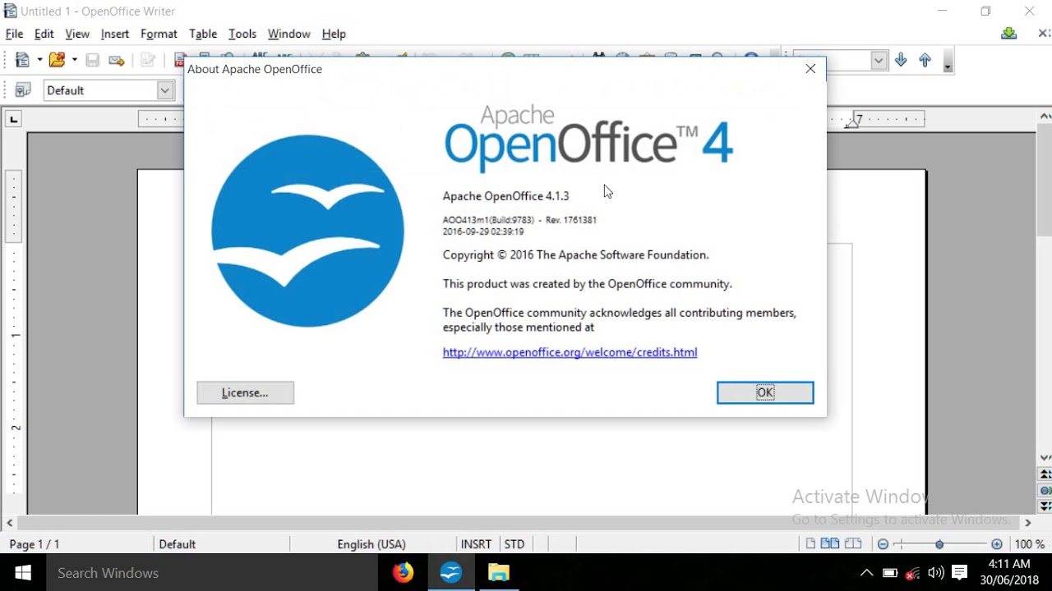Image resolution: width=1052 pixels, height=591 pixels.
Task: Click the Search Windows box
Action: pos(213,573)
